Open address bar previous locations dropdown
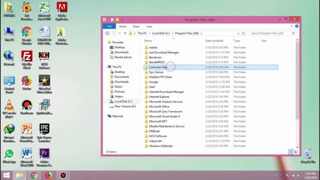Screen dimensions: 320x180 pos(238,33)
